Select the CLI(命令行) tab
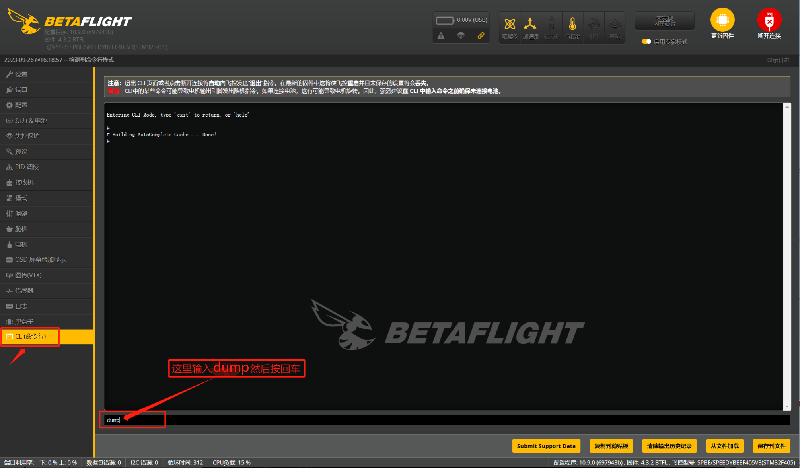This screenshot has height=468, width=800. 31,337
